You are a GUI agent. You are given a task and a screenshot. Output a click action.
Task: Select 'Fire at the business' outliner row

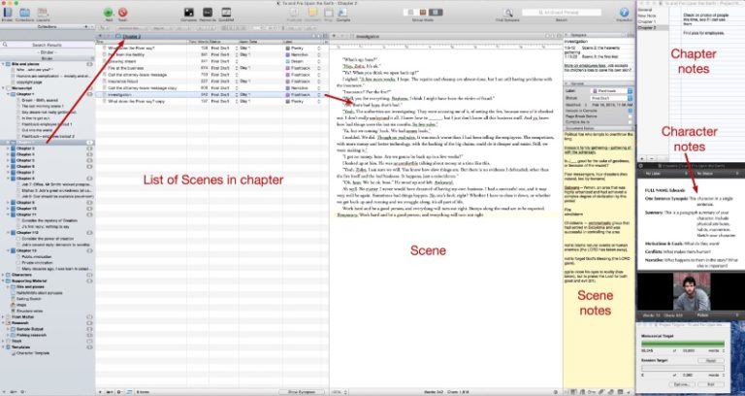pyautogui.click(x=211, y=68)
